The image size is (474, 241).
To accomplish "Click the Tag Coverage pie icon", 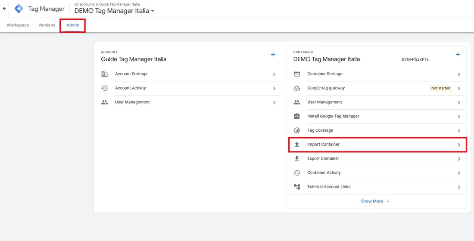I will click(x=297, y=130).
